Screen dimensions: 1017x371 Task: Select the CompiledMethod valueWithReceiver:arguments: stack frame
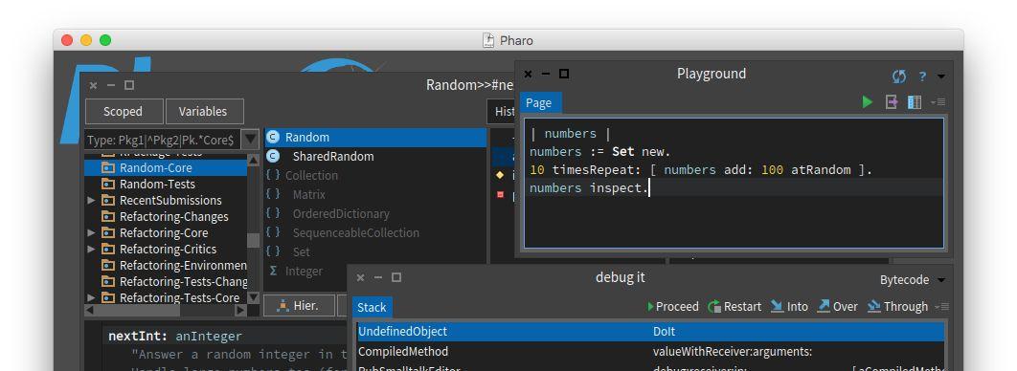(x=650, y=352)
